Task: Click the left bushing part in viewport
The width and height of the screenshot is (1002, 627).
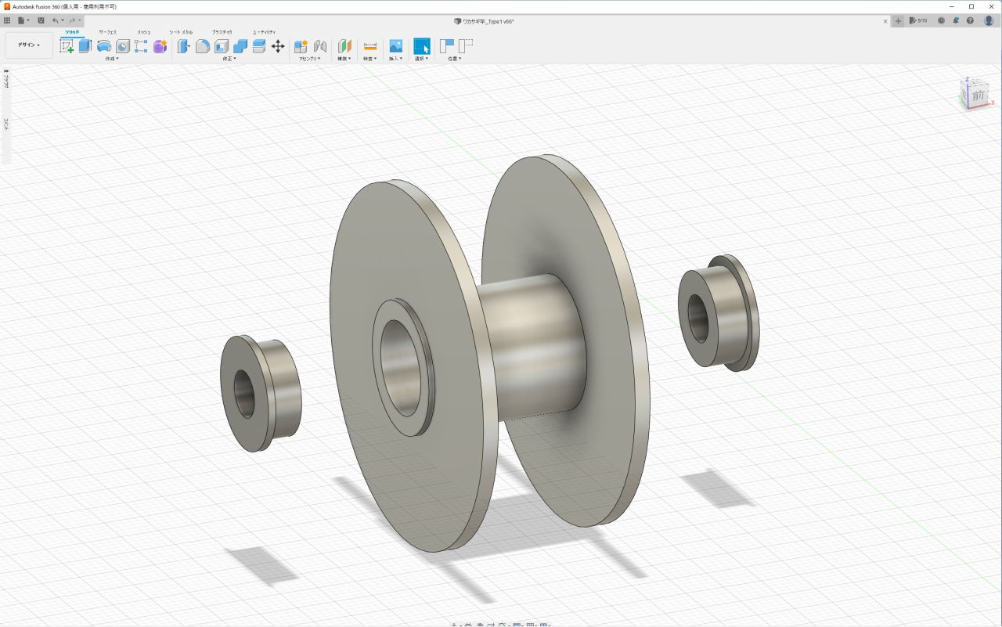Action: [x=261, y=394]
